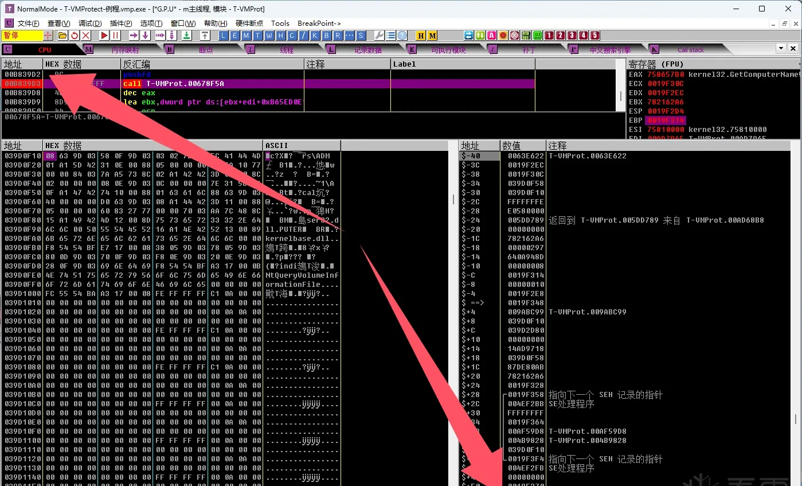802x486 pixels.
Task: Open Breakpoints with the blue B toolbar button
Action: pos(327,36)
